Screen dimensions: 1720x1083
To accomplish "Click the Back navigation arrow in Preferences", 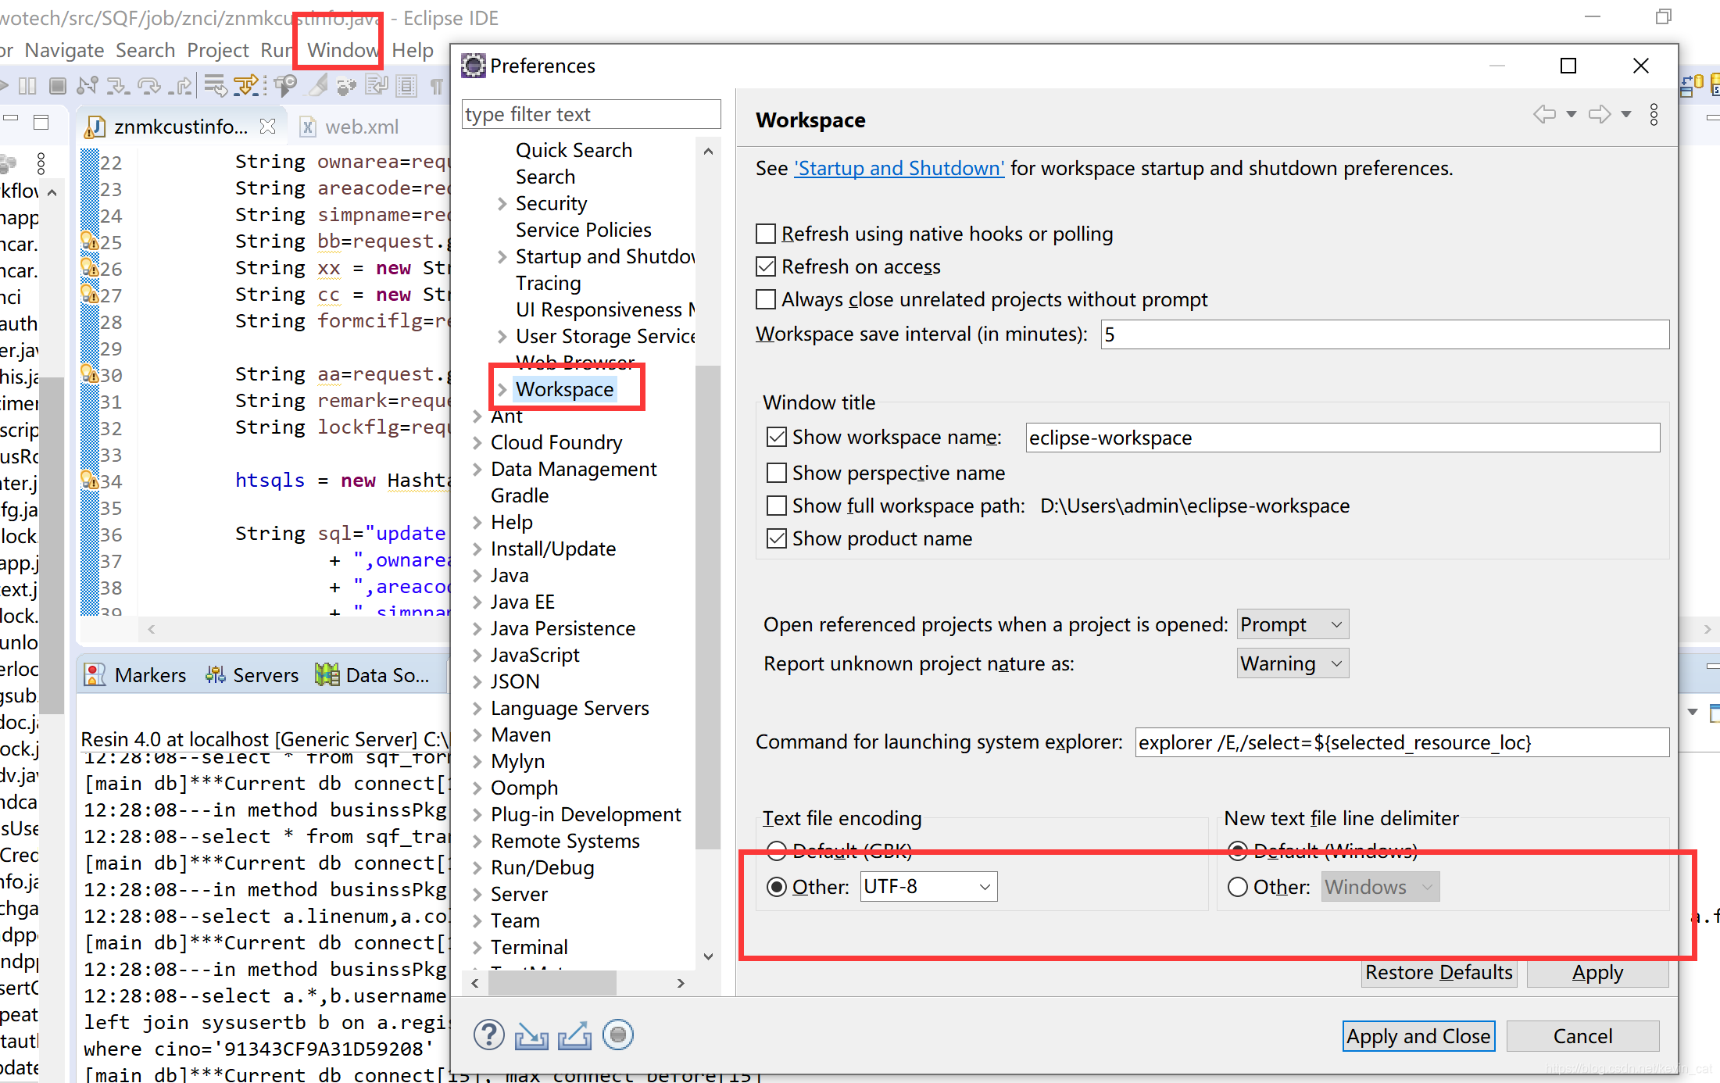I will tap(1544, 115).
